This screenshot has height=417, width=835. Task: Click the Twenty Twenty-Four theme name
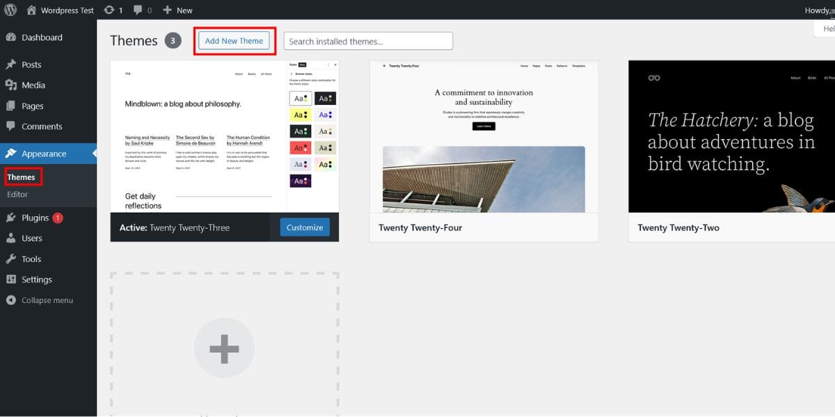(420, 227)
